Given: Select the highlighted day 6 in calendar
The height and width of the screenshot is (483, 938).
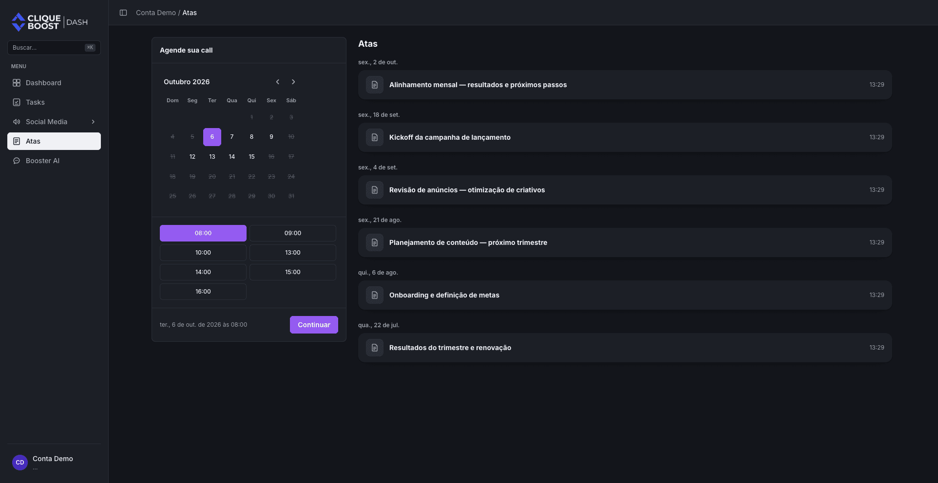Looking at the screenshot, I should [x=212, y=137].
